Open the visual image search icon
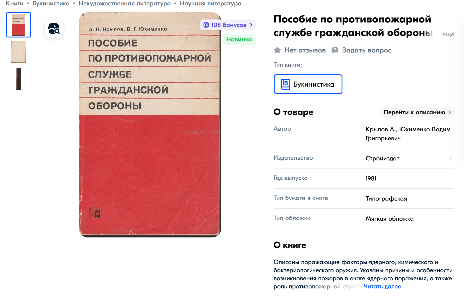Image resolution: width=464 pixels, height=301 pixels. 54,28
